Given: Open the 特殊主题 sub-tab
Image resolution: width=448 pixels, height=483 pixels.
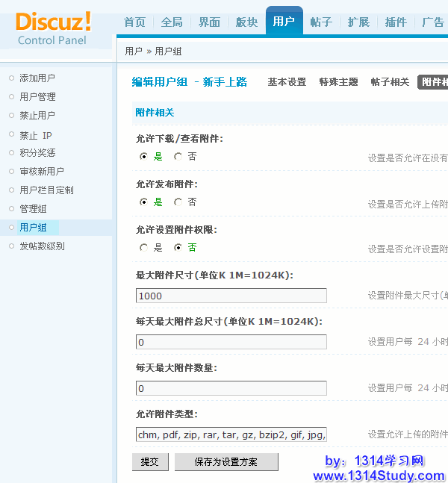Looking at the screenshot, I should [338, 82].
